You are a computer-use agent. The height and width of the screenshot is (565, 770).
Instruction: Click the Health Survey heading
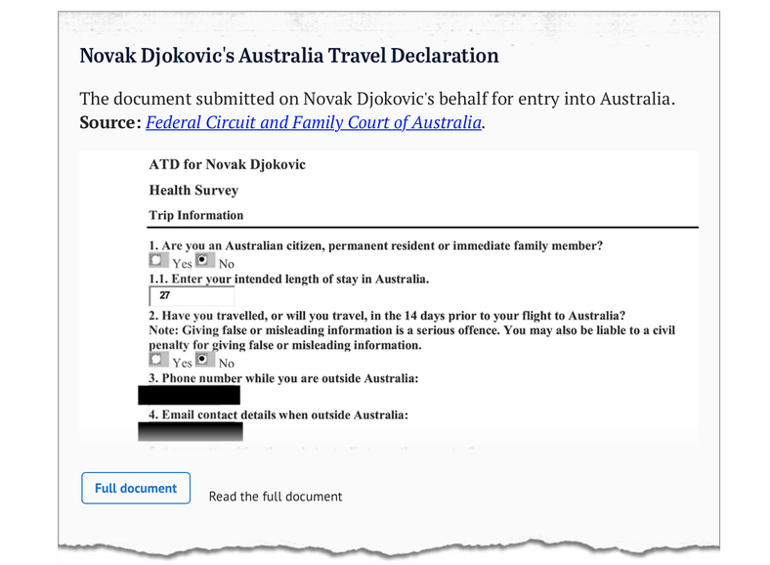coord(193,190)
